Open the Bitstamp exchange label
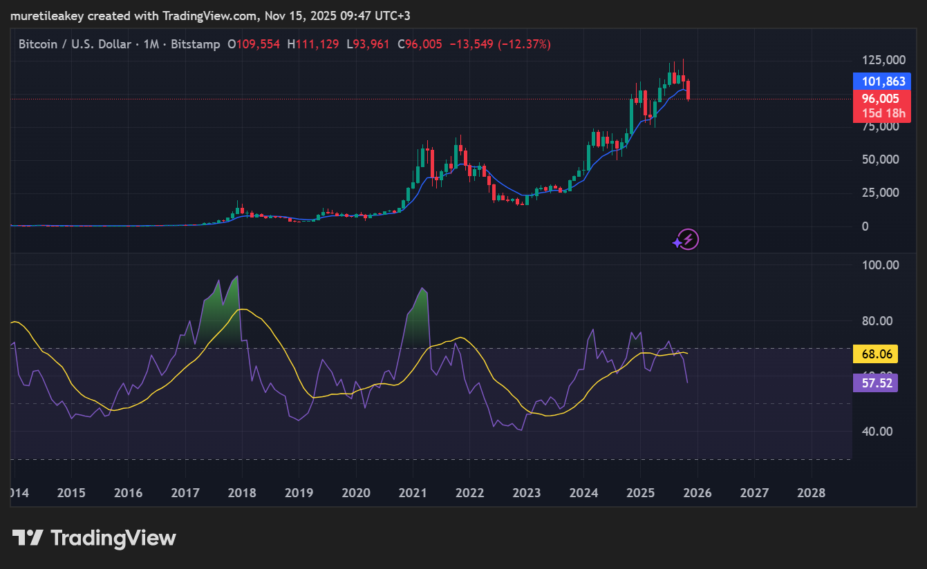927x569 pixels. [195, 44]
